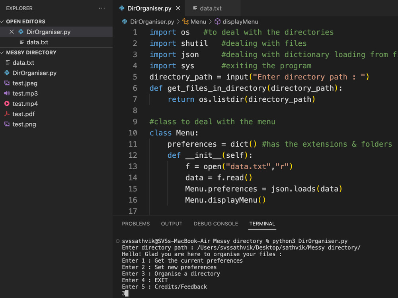Click the Menu class breadcrumb
Viewport: 398px width, 298px height.
click(x=198, y=22)
